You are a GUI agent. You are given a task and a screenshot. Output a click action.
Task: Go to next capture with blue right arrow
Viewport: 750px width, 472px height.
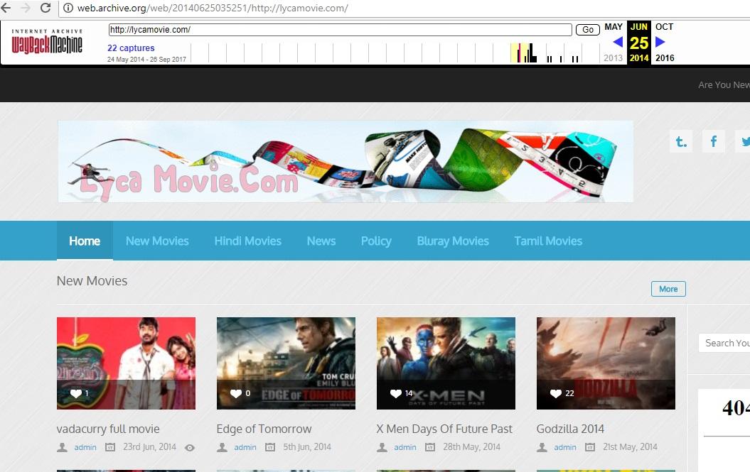[x=660, y=42]
